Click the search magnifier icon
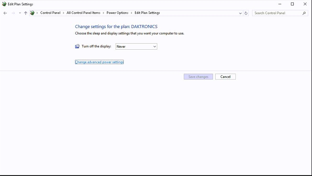The width and height of the screenshot is (312, 176). click(x=304, y=13)
